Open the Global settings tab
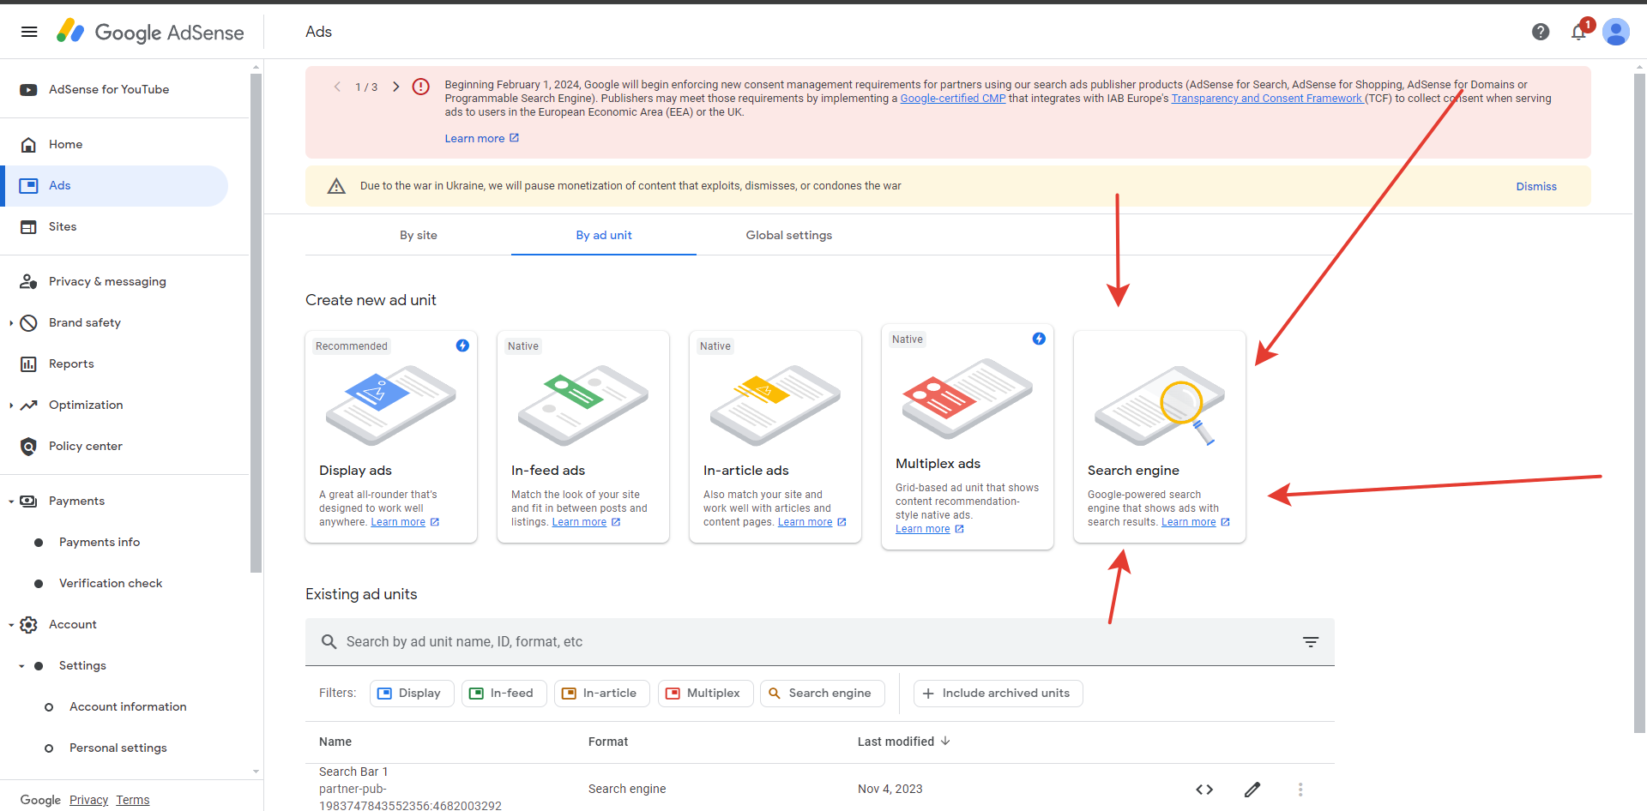 [x=789, y=235]
